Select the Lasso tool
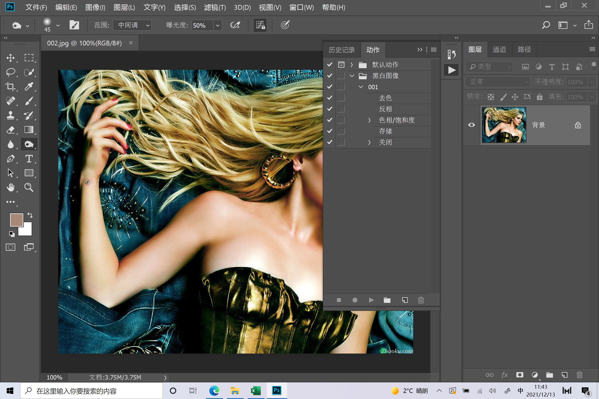 pyautogui.click(x=11, y=72)
